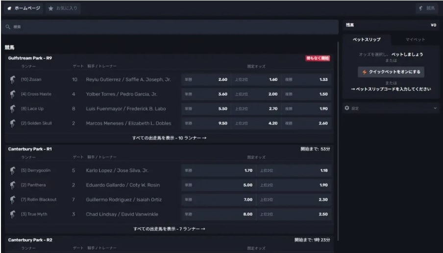443x253 pixels.
Task: Show all 7 runners for Canterbury Park R1
Action: click(x=169, y=228)
